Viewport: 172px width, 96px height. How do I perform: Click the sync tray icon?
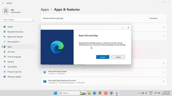(143, 93)
